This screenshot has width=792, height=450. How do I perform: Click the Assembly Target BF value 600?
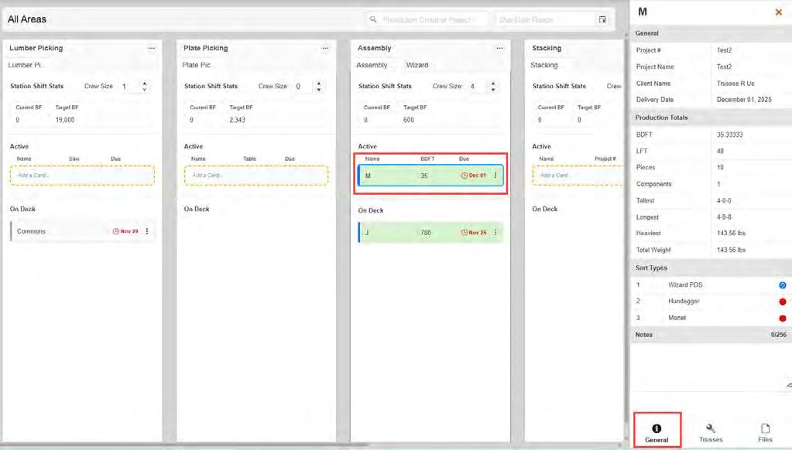[408, 120]
